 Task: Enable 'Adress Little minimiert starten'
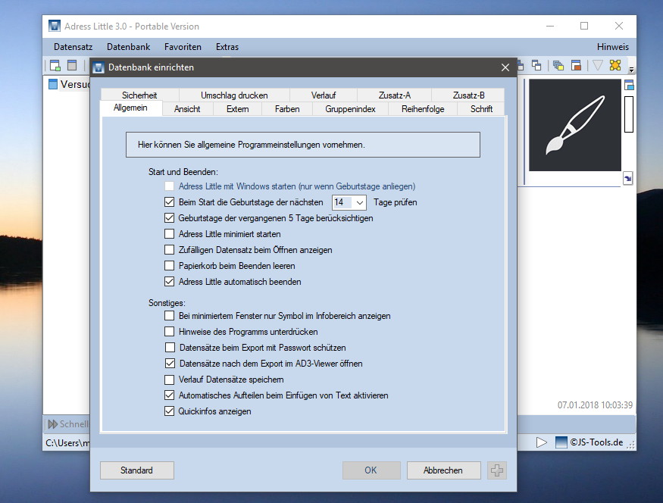169,234
